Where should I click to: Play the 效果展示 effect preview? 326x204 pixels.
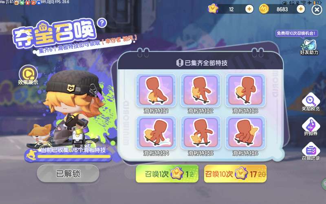(28, 75)
